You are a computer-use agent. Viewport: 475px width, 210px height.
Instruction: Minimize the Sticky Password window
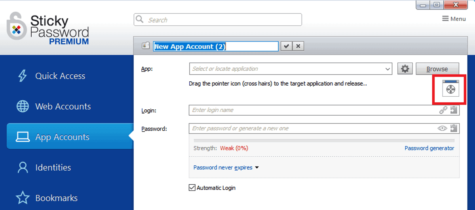click(x=422, y=5)
